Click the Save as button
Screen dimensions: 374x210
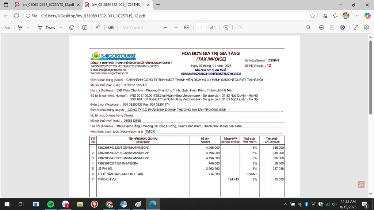[343, 27]
